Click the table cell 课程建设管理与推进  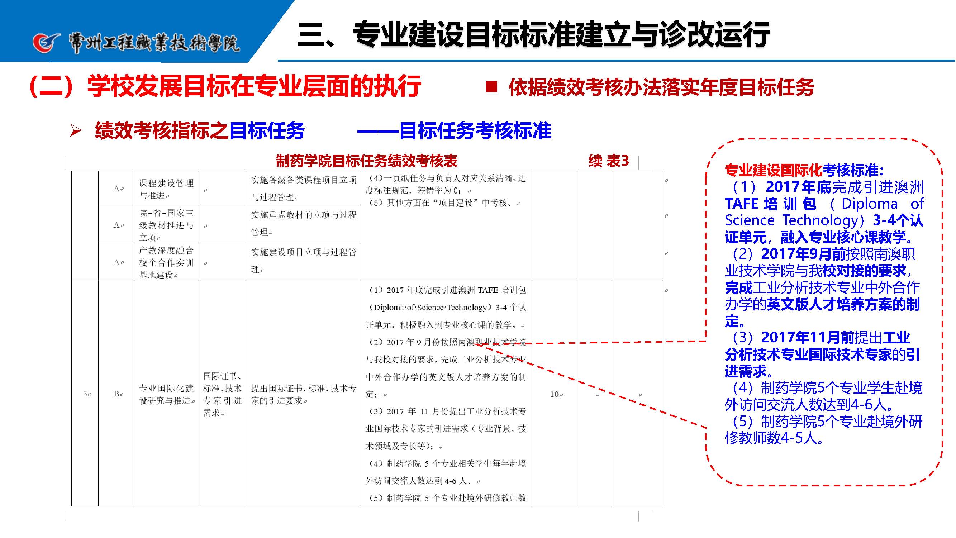pos(166,189)
